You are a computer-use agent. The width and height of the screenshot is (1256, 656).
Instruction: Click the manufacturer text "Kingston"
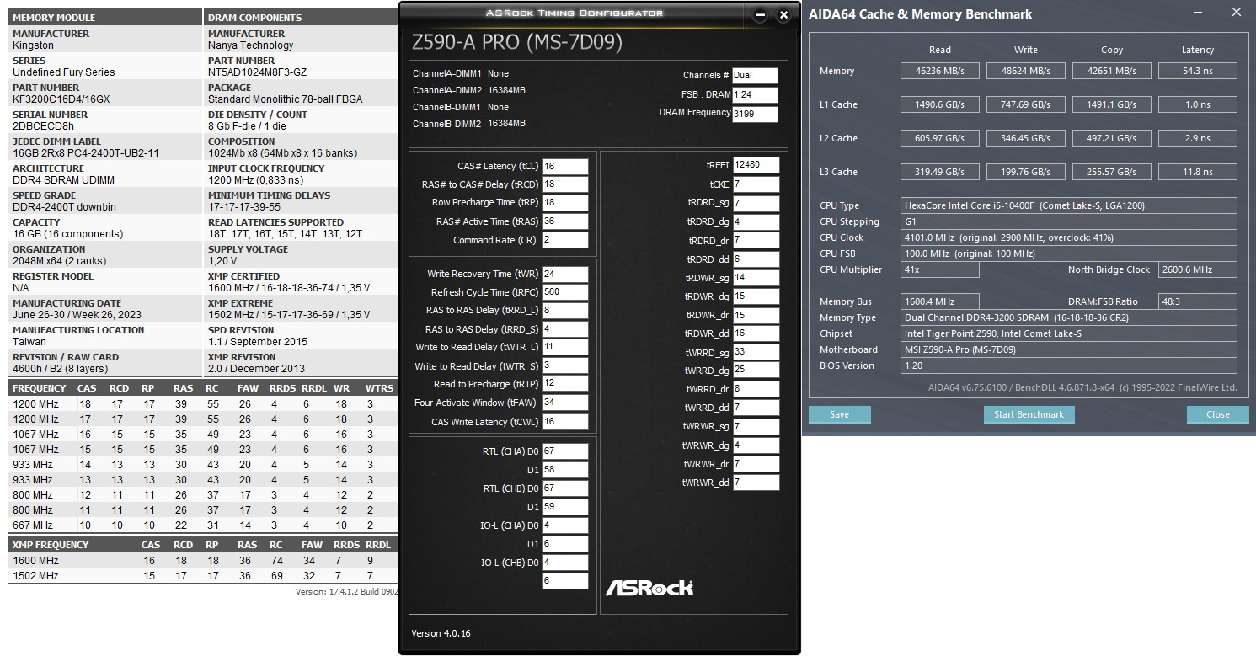pyautogui.click(x=33, y=45)
